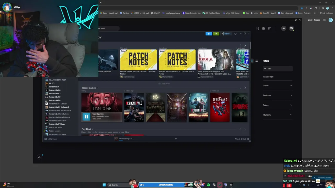The height and width of the screenshot is (188, 335).
Task: Click Add a Game button
Action: (51, 139)
